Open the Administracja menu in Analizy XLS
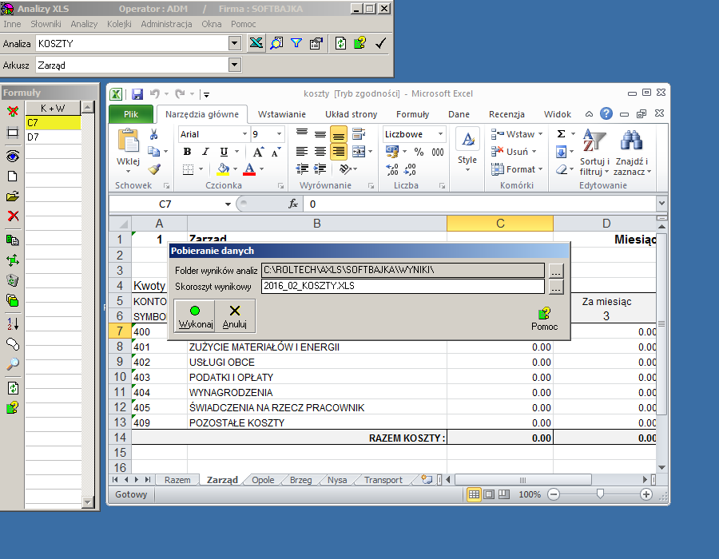Screen dimensions: 719x559 [x=166, y=24]
